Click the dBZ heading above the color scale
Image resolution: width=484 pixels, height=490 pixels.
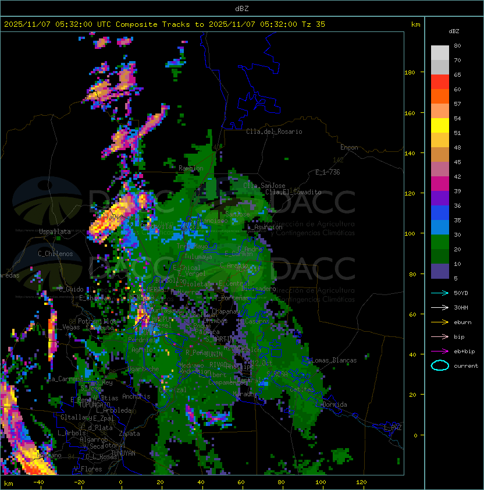[454, 31]
